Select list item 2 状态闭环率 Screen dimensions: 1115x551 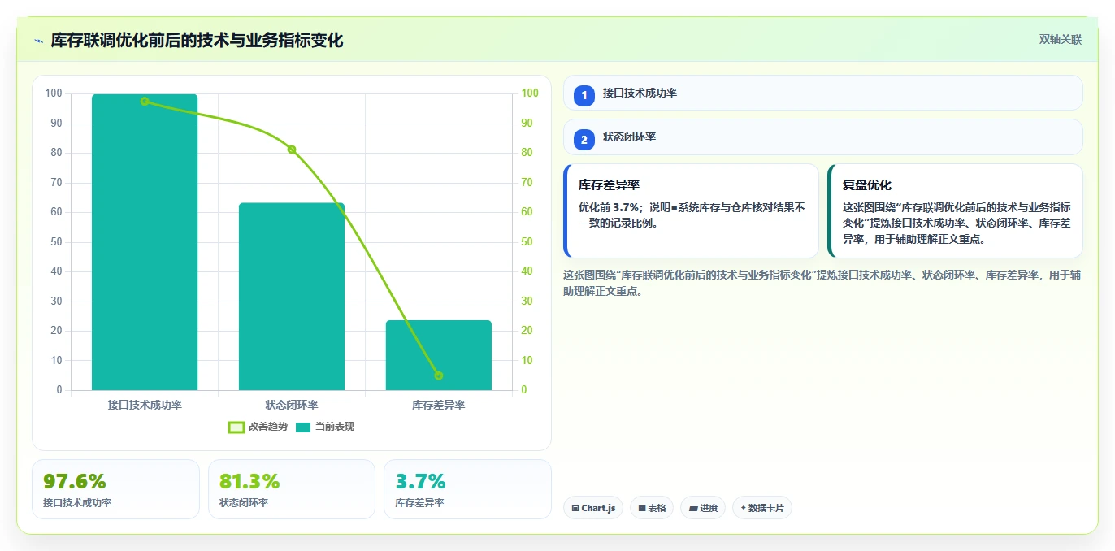pyautogui.click(x=822, y=137)
